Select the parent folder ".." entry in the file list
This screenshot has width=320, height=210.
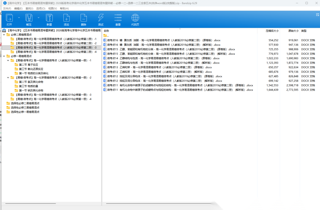(x=108, y=36)
